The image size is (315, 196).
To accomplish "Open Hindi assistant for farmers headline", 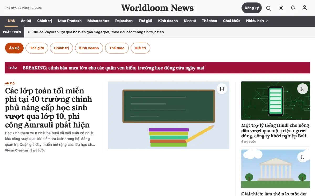I will point(276,131).
